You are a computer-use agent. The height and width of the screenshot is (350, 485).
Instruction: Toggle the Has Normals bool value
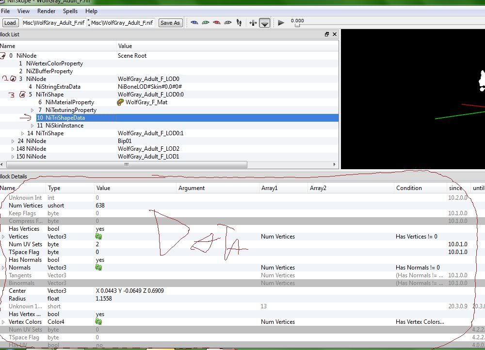click(x=100, y=260)
